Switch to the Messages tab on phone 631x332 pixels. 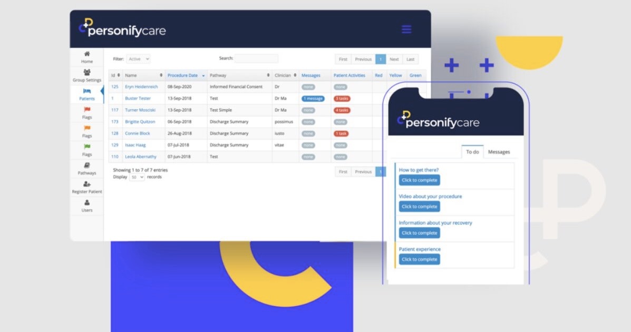click(499, 152)
